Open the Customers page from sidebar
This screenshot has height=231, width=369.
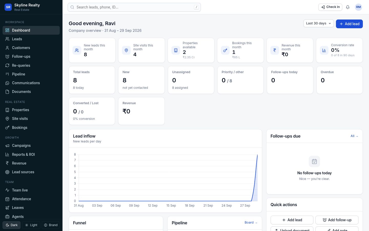click(x=31, y=48)
